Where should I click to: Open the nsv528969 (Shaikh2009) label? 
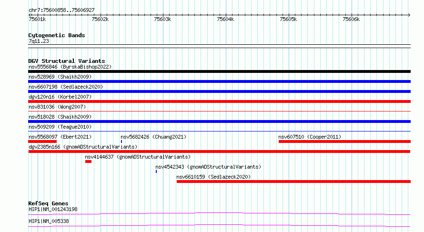60,77
